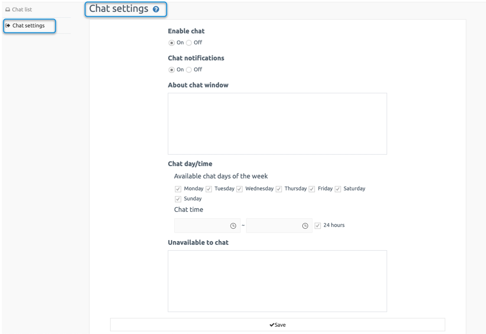Screen dimensions: 486x334
Task: Select On for Enable chat
Action: [x=171, y=43]
